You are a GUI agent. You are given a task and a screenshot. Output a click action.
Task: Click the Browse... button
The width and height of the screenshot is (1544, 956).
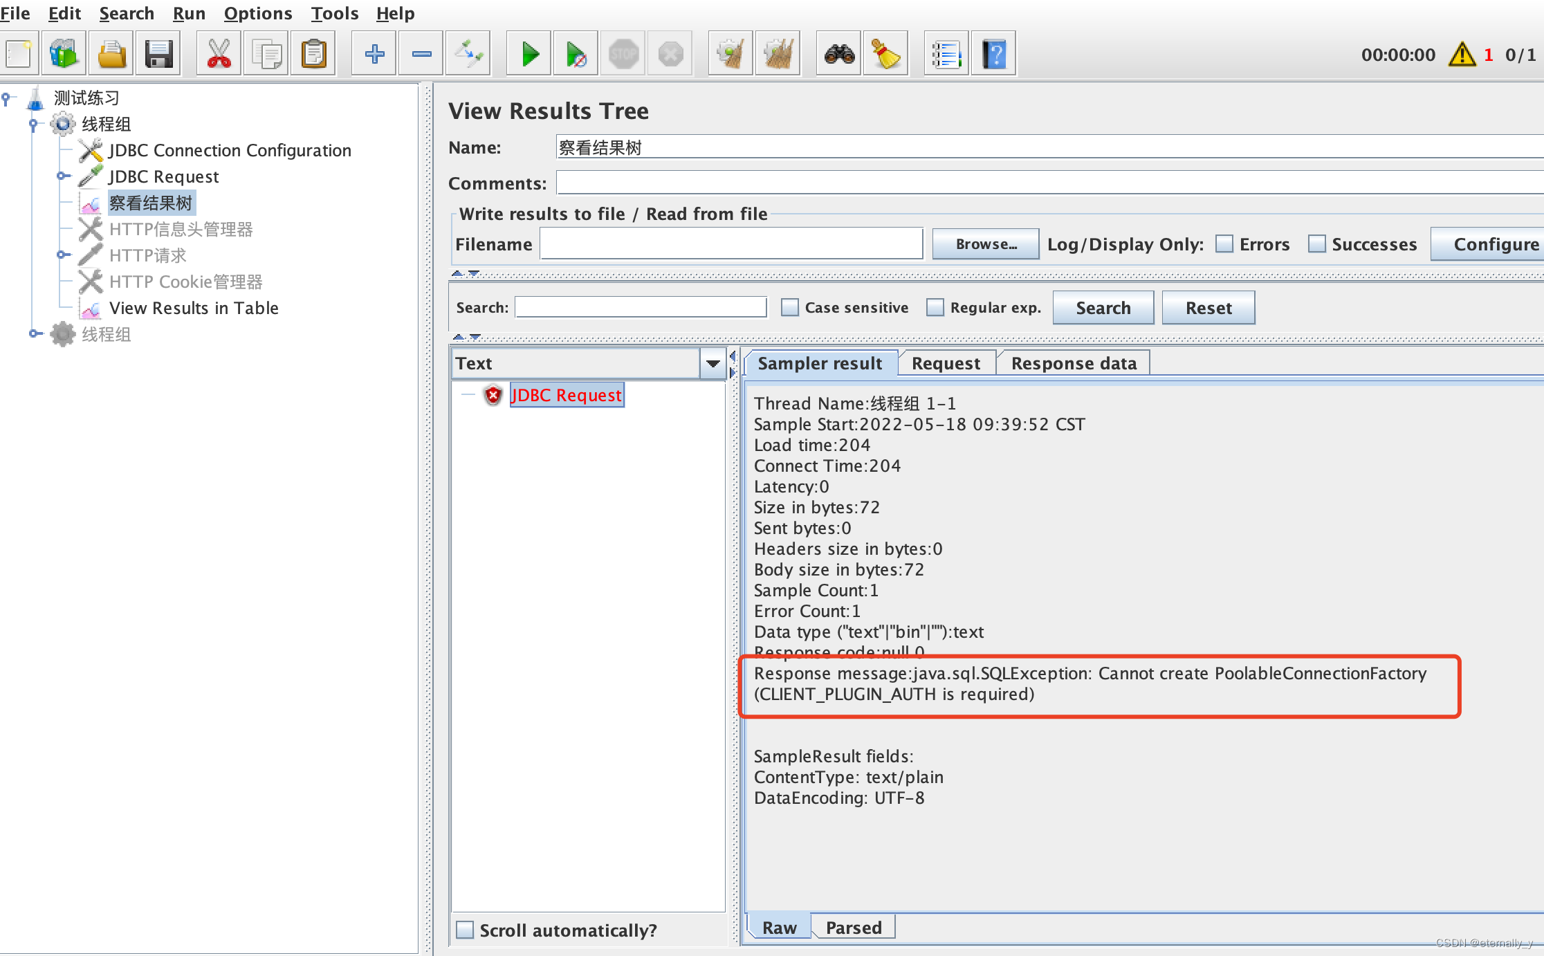click(x=986, y=244)
